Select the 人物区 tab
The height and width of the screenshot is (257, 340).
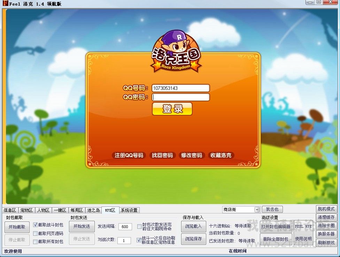43,210
